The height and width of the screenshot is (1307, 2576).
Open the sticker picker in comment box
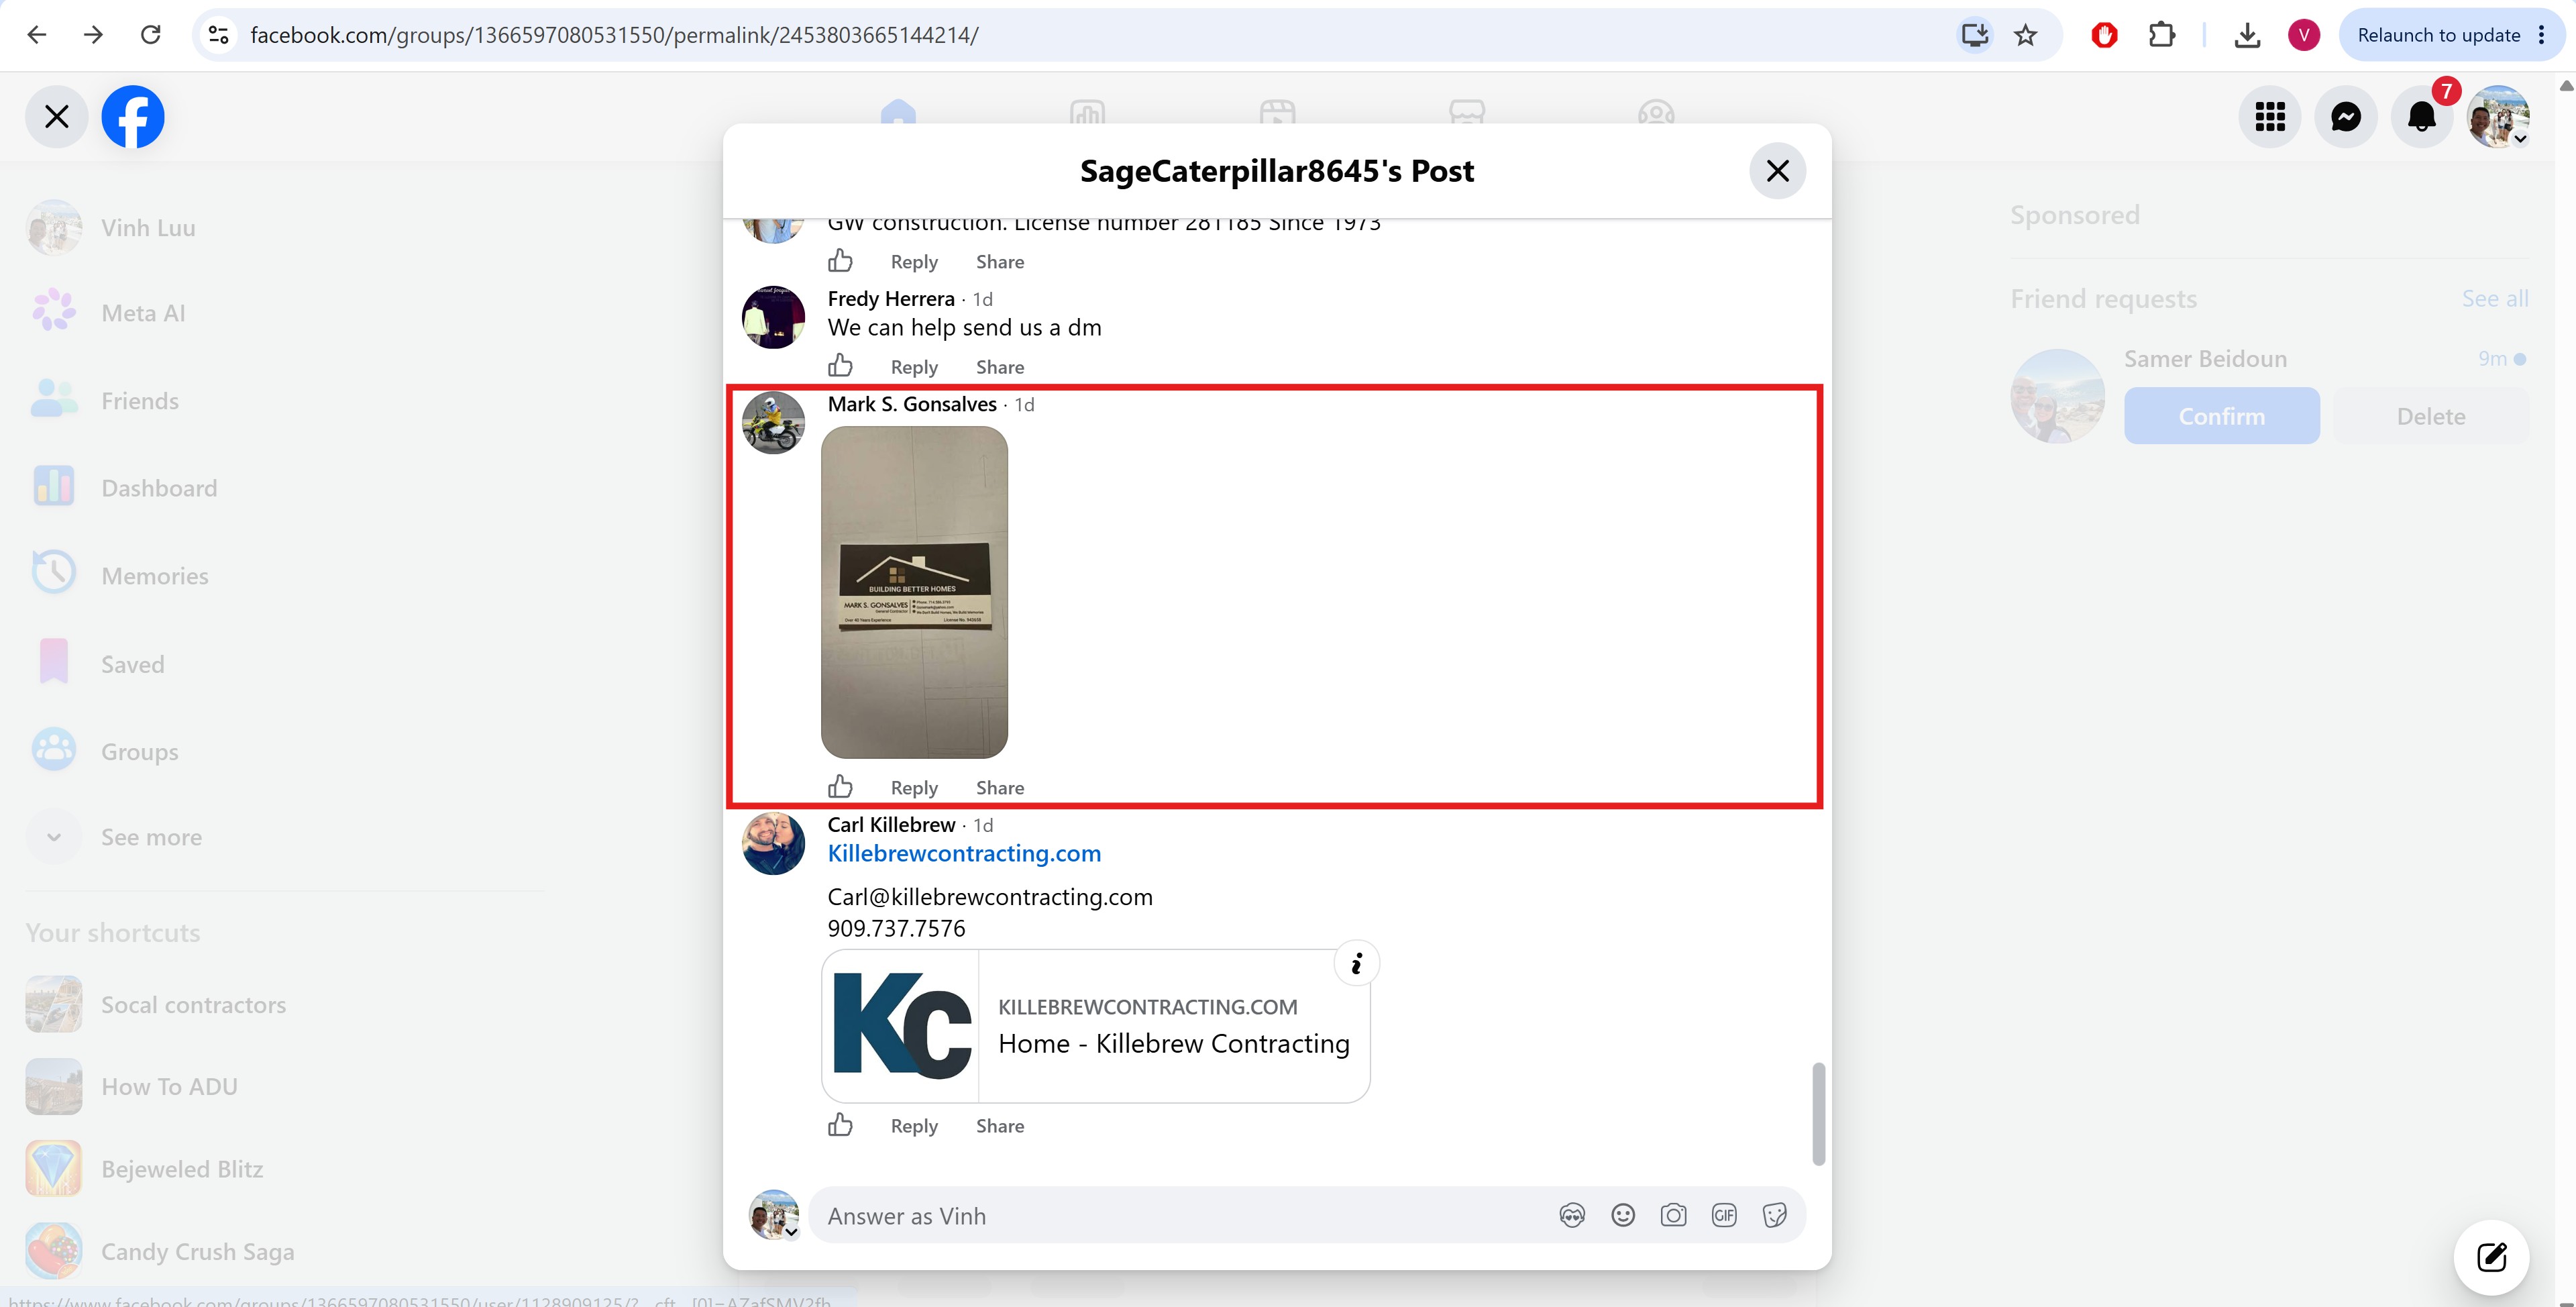(1775, 1216)
